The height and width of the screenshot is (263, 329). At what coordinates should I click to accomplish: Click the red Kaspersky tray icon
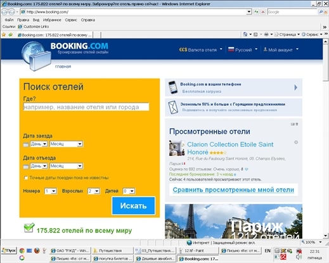283,257
